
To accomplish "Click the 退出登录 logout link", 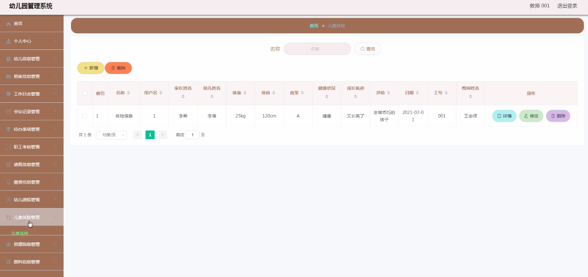I will click(567, 6).
